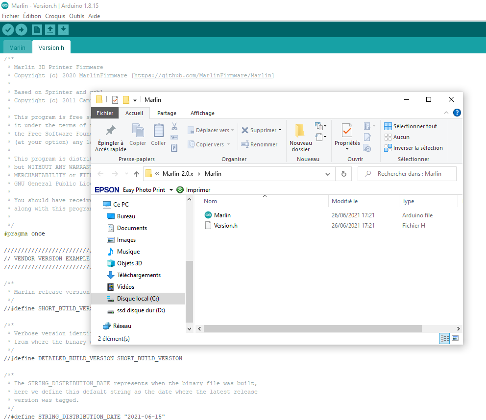The width and height of the screenshot is (486, 420).
Task: Refresh the Marlin folder view
Action: pos(344,174)
